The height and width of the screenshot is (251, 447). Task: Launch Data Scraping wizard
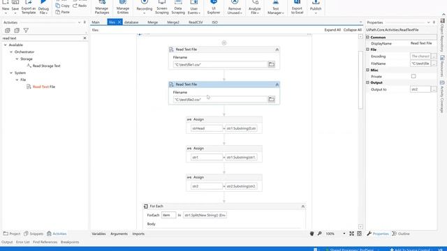pyautogui.click(x=178, y=8)
